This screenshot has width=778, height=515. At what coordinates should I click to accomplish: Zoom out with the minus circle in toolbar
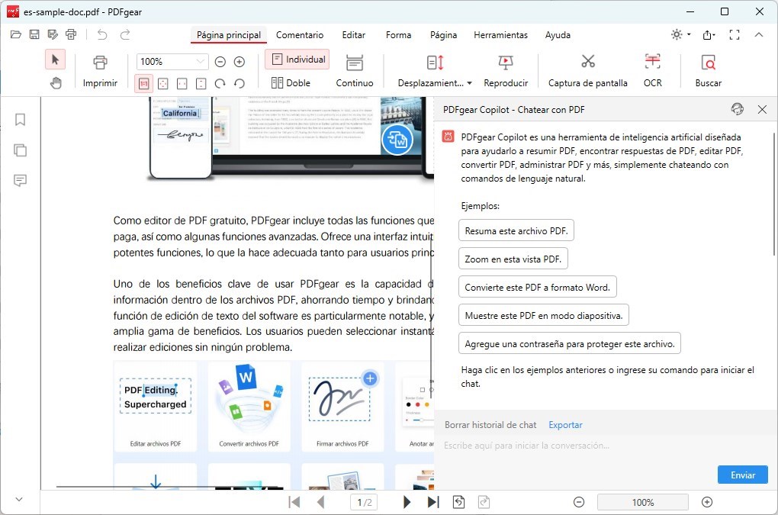pos(220,62)
